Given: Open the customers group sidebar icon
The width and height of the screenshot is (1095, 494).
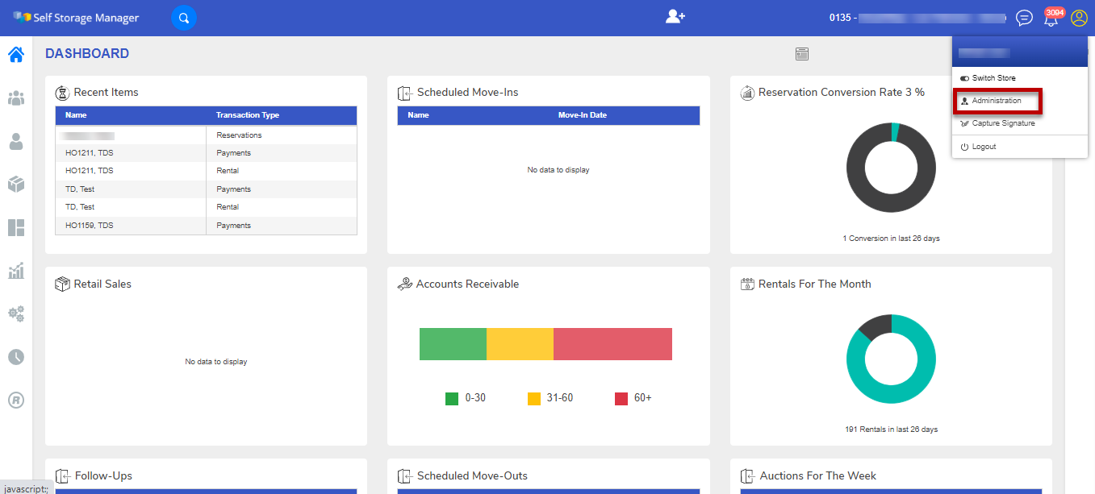Looking at the screenshot, I should [16, 98].
